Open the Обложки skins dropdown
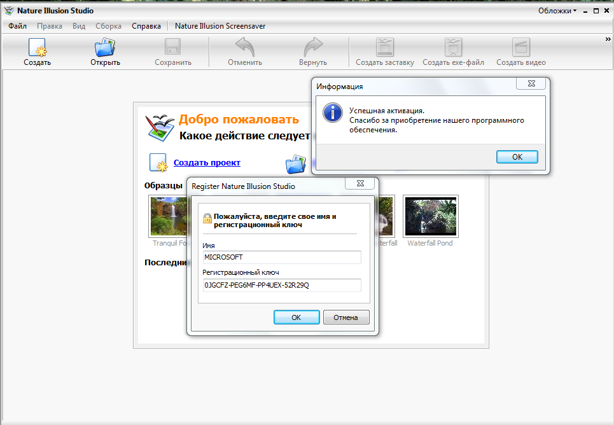Screen dimensions: 614x425 pyautogui.click(x=557, y=11)
